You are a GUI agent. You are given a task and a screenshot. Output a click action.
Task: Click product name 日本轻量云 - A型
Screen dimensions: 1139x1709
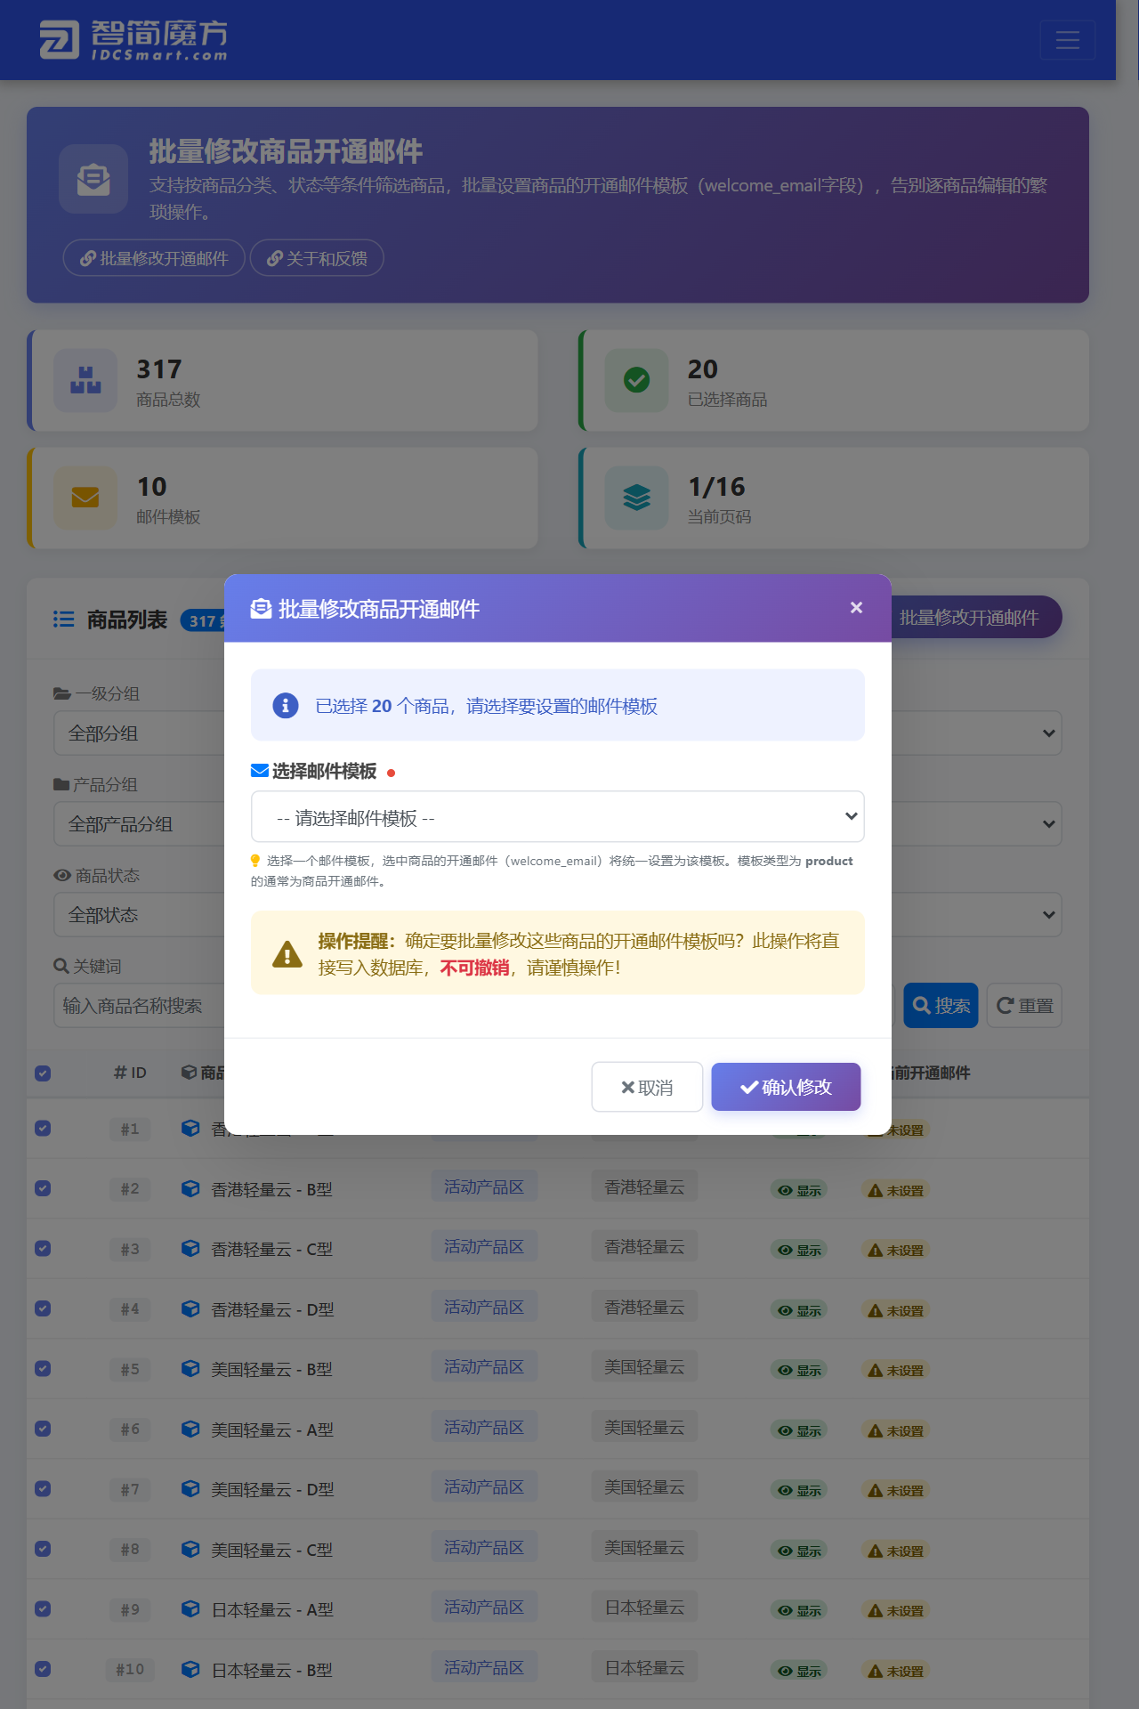tap(272, 1610)
